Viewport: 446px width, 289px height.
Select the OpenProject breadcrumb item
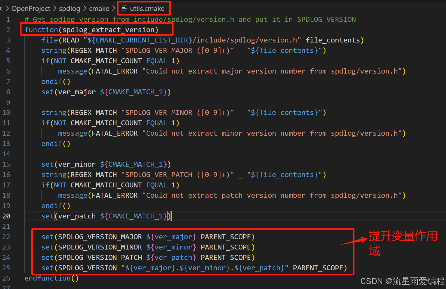point(31,8)
